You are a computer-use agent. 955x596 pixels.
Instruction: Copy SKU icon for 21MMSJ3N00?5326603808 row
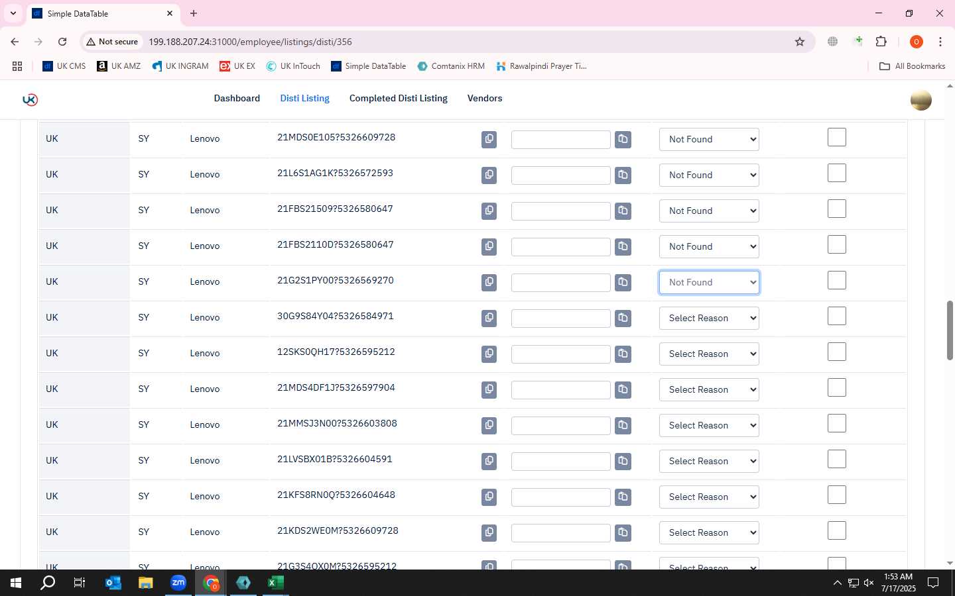click(489, 425)
